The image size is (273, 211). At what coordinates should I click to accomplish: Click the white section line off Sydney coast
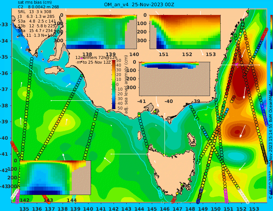click(x=240, y=65)
